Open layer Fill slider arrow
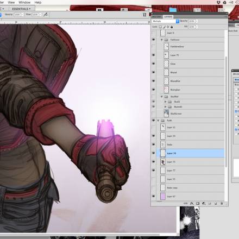The image size is (239, 239). (x=197, y=27)
